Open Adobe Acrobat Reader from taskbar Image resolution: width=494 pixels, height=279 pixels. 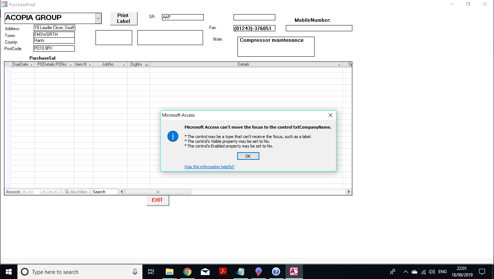(x=223, y=272)
